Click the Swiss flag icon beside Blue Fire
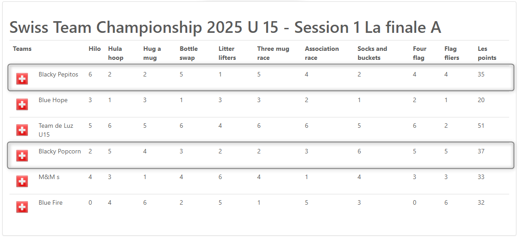The height and width of the screenshot is (238, 520). coord(22,207)
